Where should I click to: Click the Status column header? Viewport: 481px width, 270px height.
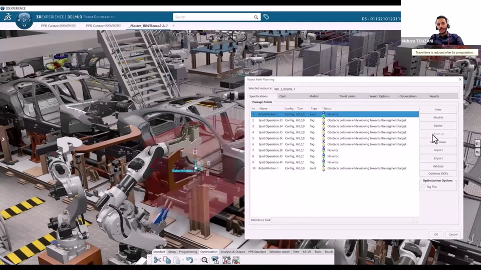[x=370, y=108]
